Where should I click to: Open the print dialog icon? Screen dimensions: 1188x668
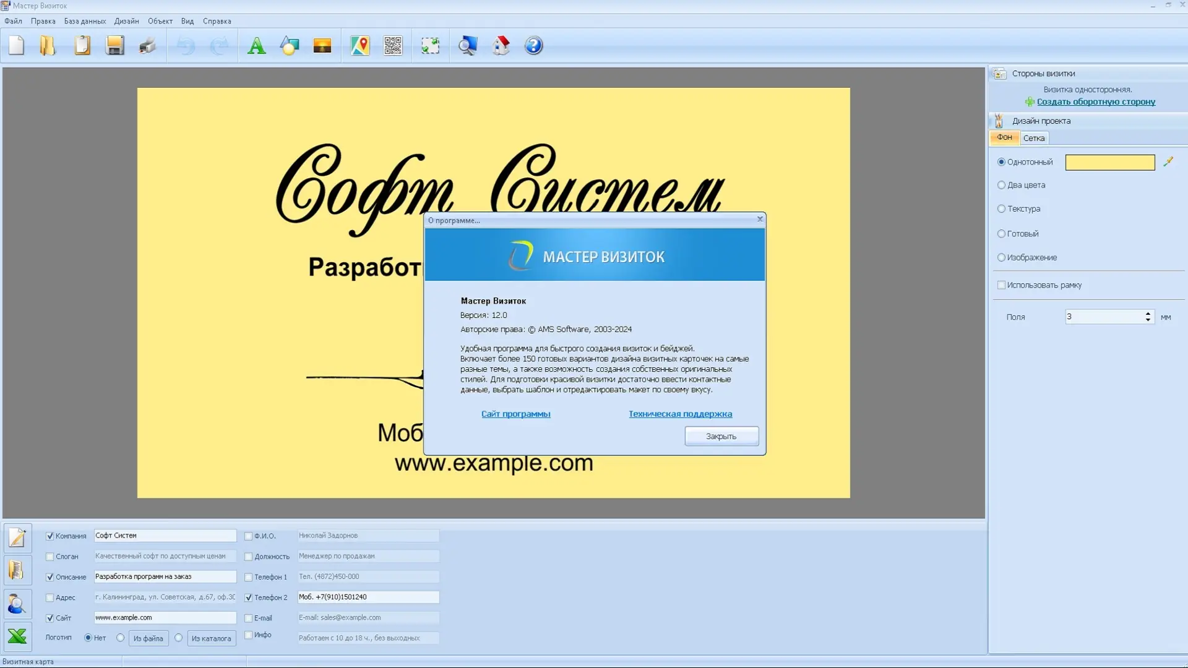(x=147, y=45)
